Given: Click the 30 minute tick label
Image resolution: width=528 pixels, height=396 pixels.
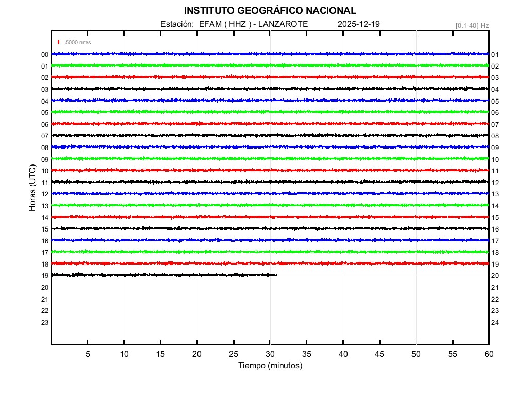Looking at the screenshot, I should pos(270,354).
